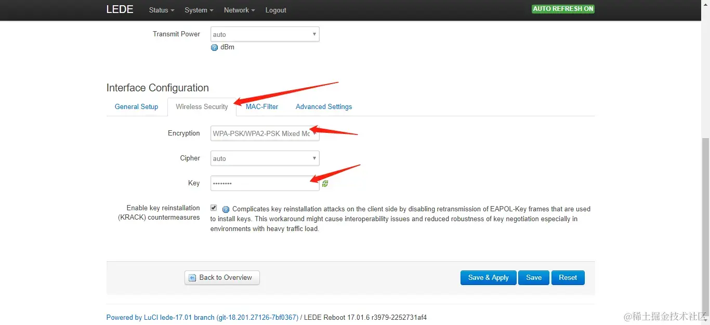Click the Enable key reinstallation label

[x=159, y=213]
